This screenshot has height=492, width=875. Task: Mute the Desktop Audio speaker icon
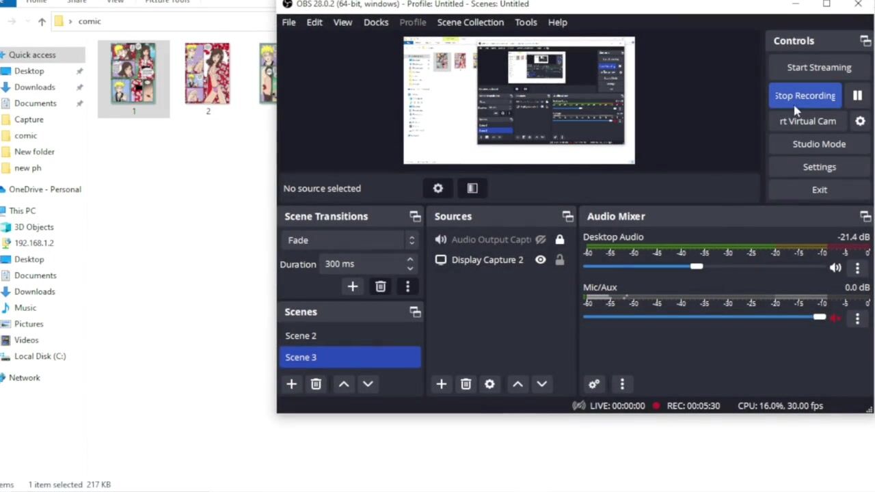point(835,268)
